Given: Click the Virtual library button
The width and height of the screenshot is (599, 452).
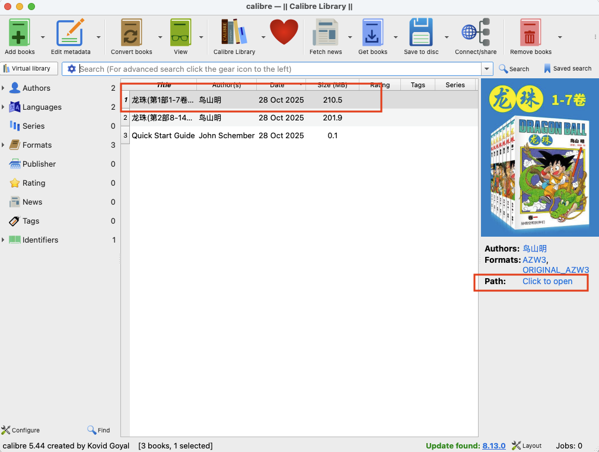Looking at the screenshot, I should [30, 69].
